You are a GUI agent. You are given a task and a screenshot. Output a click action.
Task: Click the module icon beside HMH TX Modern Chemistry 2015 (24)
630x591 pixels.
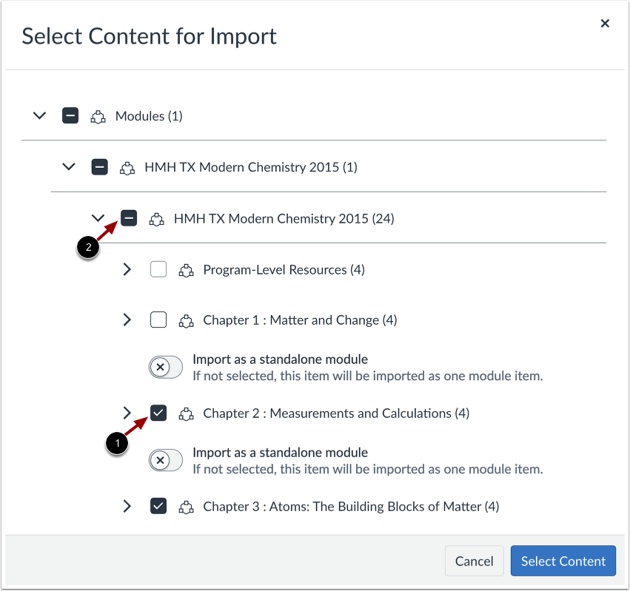(156, 218)
